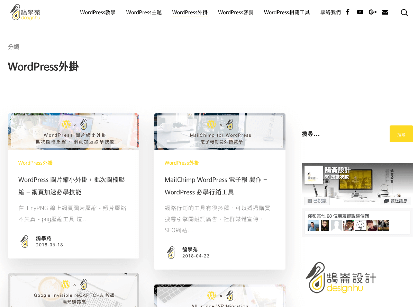The width and height of the screenshot is (418, 307).
Task: Open the Google+ icon in header
Action: tap(373, 12)
